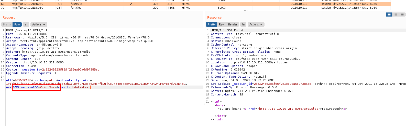
Task: Select history row 69 POST /users/18
Action: (x=195, y=4)
